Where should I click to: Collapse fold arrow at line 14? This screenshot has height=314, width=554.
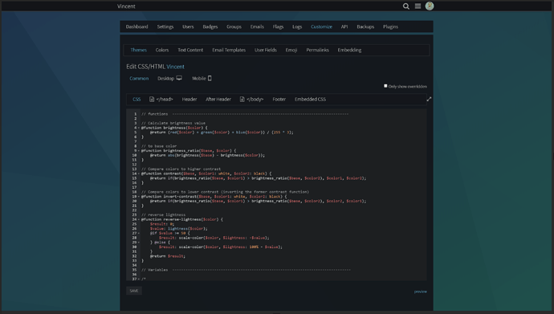(138, 173)
